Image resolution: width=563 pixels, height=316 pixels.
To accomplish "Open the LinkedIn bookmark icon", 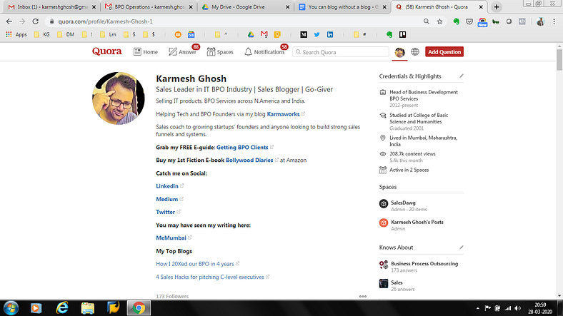I will [330, 34].
